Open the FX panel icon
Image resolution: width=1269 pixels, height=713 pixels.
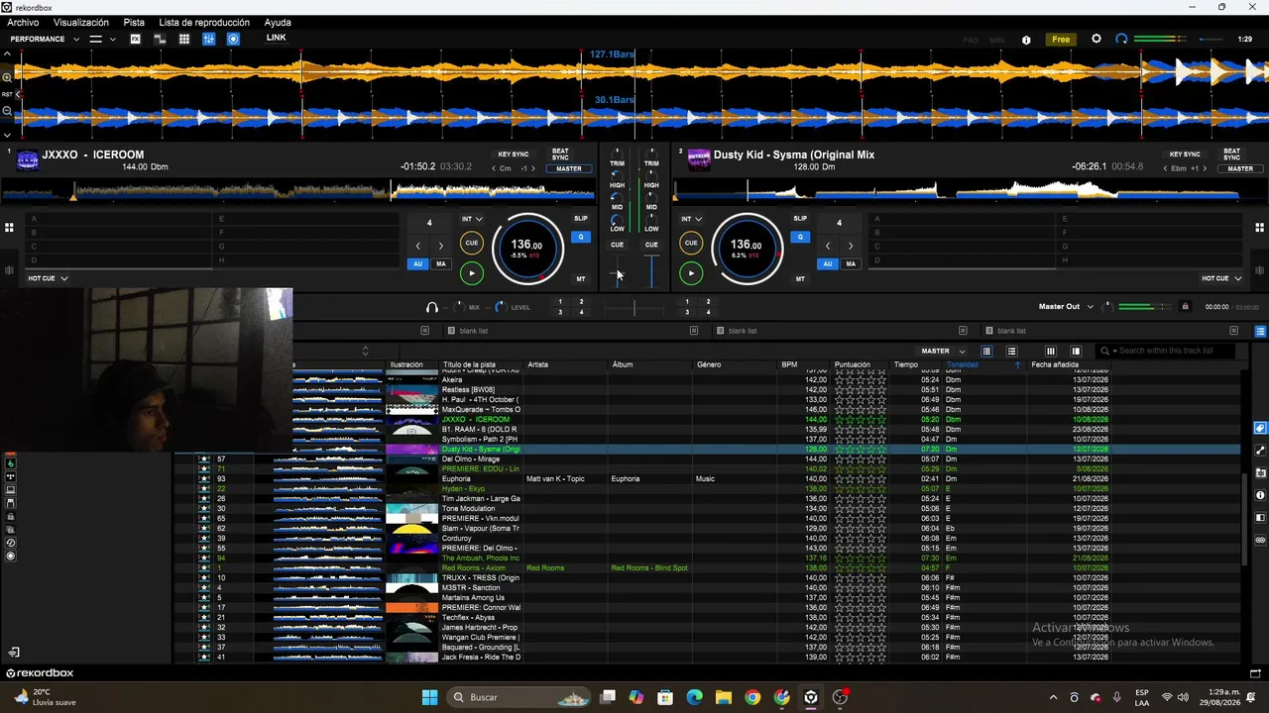[x=135, y=39]
